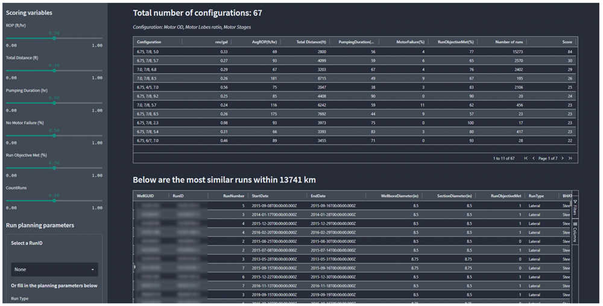Click the CountRuns slider handle

point(54,201)
